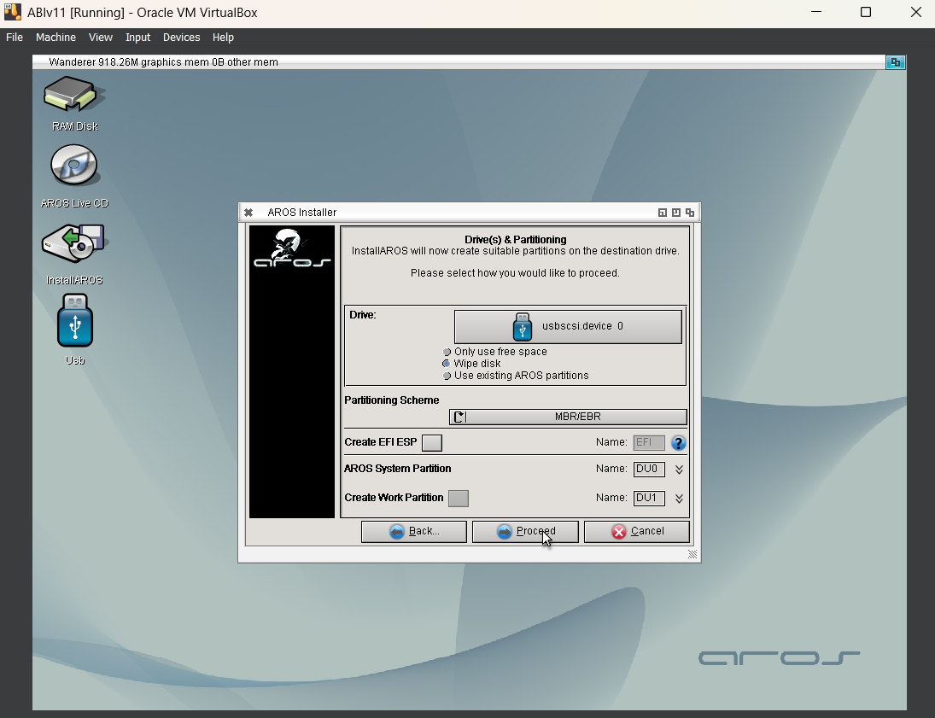Click the AROS Installer iconify gadget
This screenshot has width=935, height=718.
[662, 213]
